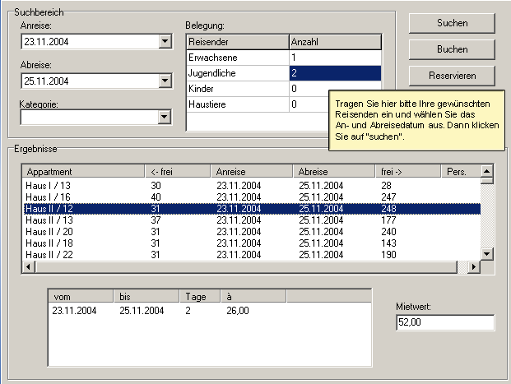511x384 pixels.
Task: Sort by the Appartment column header
Action: click(82, 172)
